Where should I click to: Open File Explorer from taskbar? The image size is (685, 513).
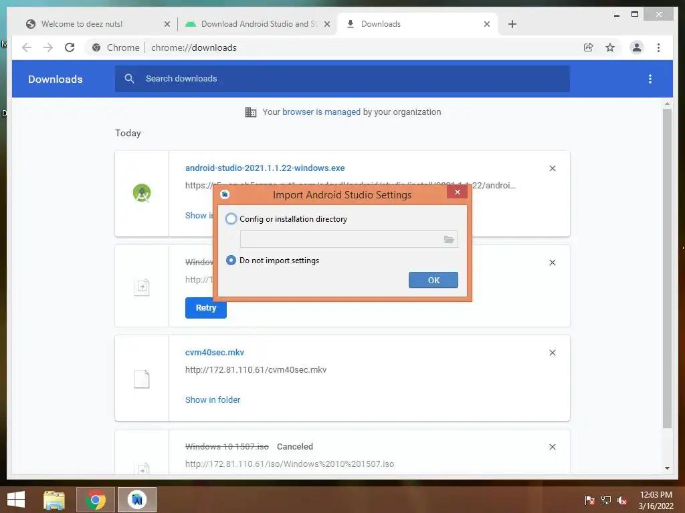tap(54, 500)
